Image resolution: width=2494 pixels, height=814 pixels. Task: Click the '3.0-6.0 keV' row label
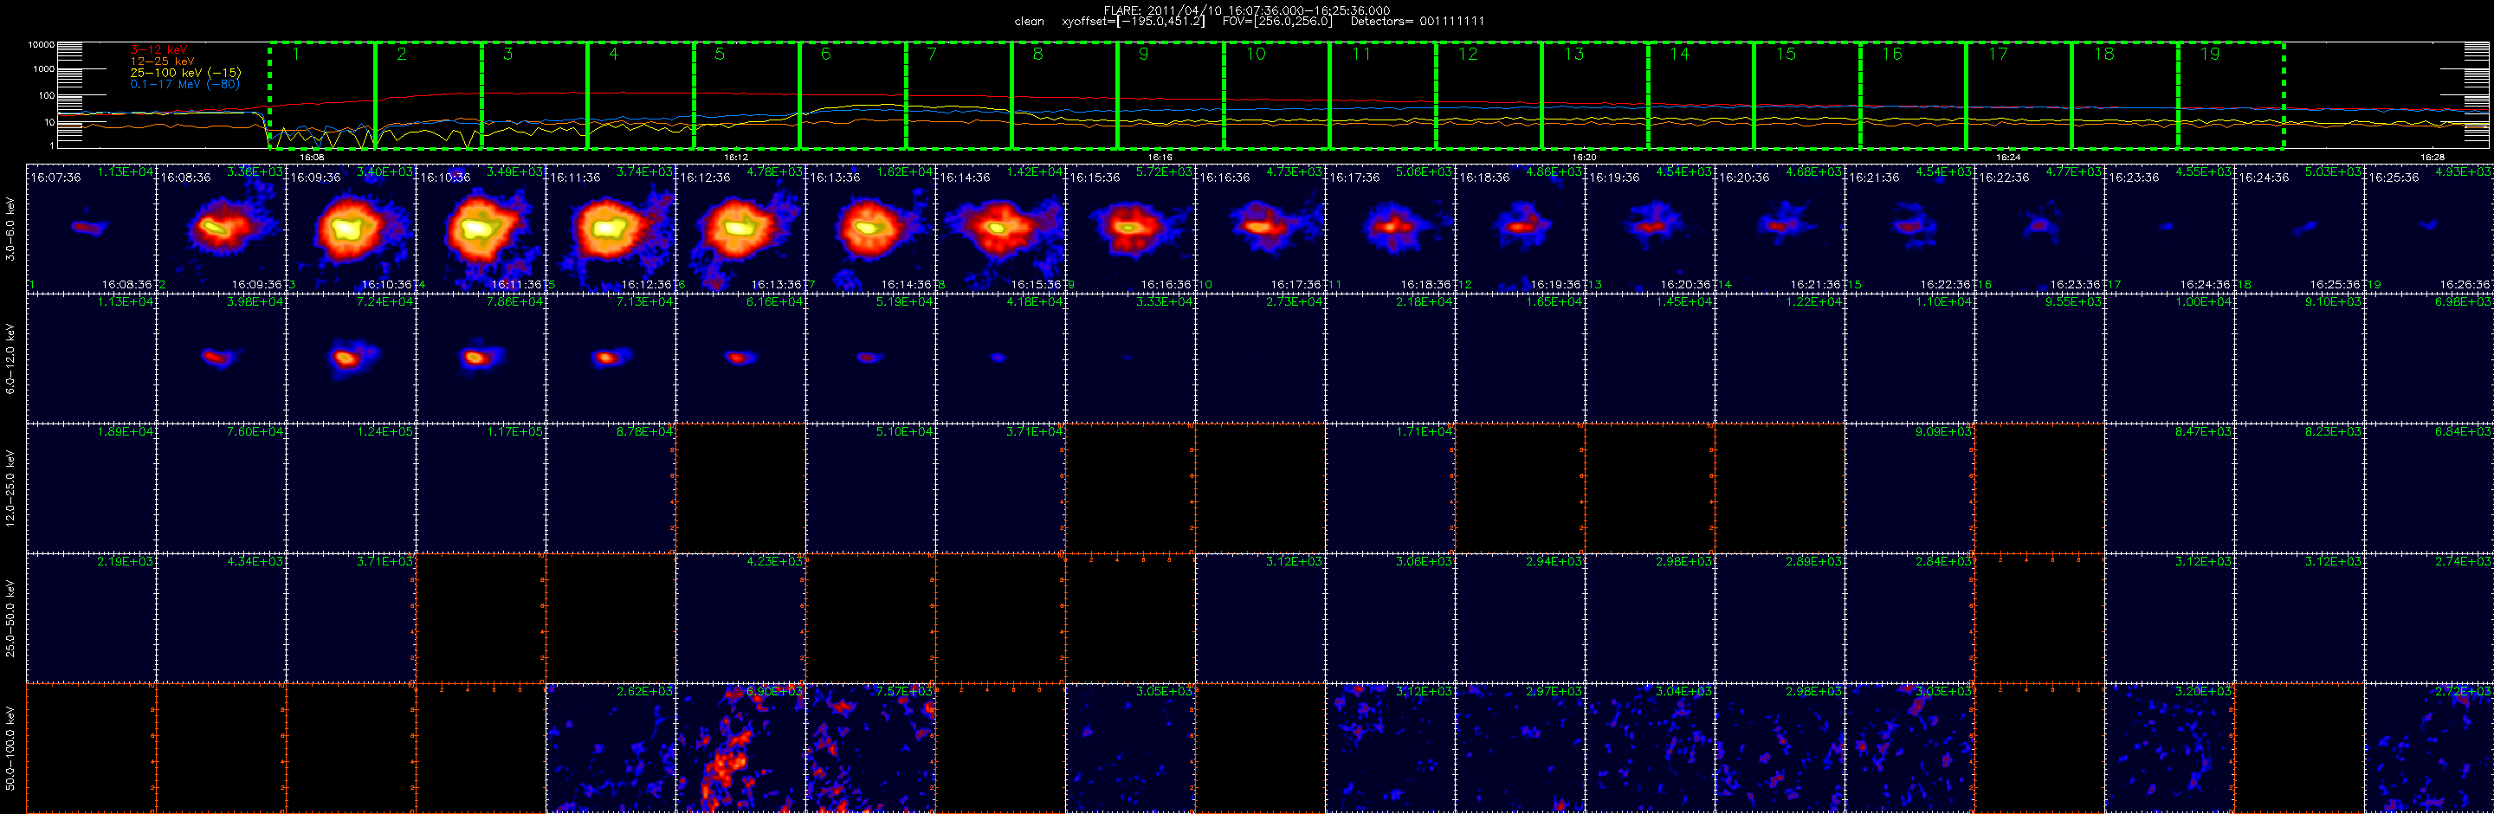click(10, 229)
